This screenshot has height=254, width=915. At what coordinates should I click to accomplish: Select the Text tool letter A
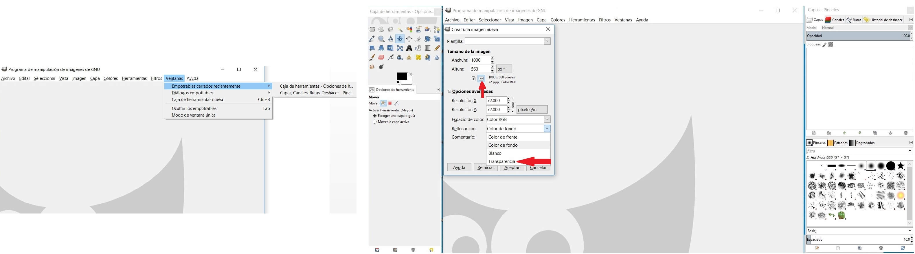click(x=409, y=48)
